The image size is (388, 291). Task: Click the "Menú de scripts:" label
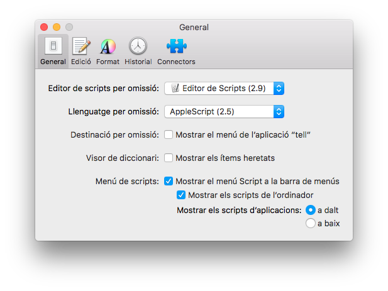(x=127, y=181)
